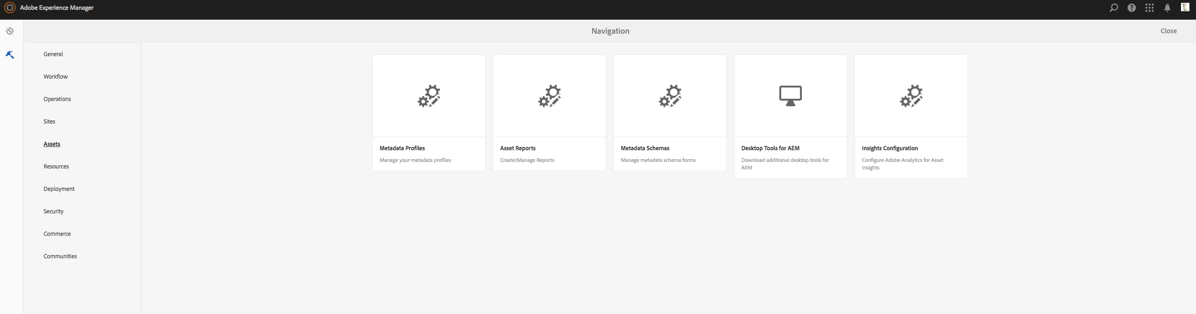Select the Tools hammer icon in left rail
The width and height of the screenshot is (1196, 314).
tap(10, 55)
